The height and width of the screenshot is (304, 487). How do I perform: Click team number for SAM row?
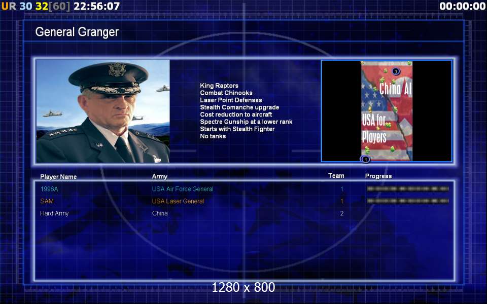pyautogui.click(x=341, y=201)
